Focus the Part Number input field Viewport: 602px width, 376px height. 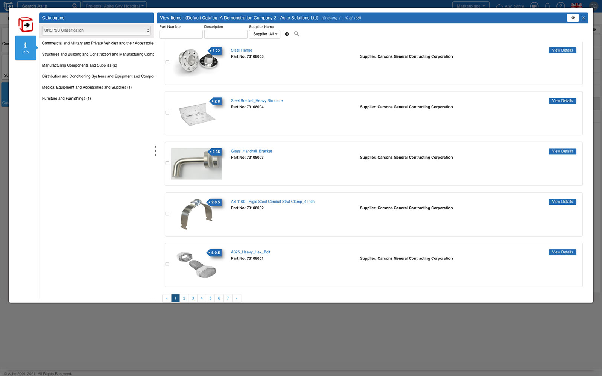point(181,35)
